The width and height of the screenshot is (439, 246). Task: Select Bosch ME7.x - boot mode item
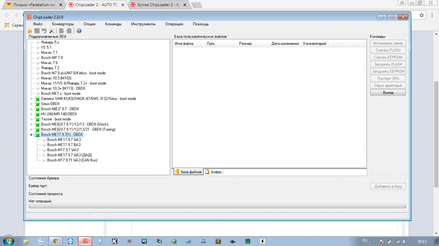click(x=61, y=93)
